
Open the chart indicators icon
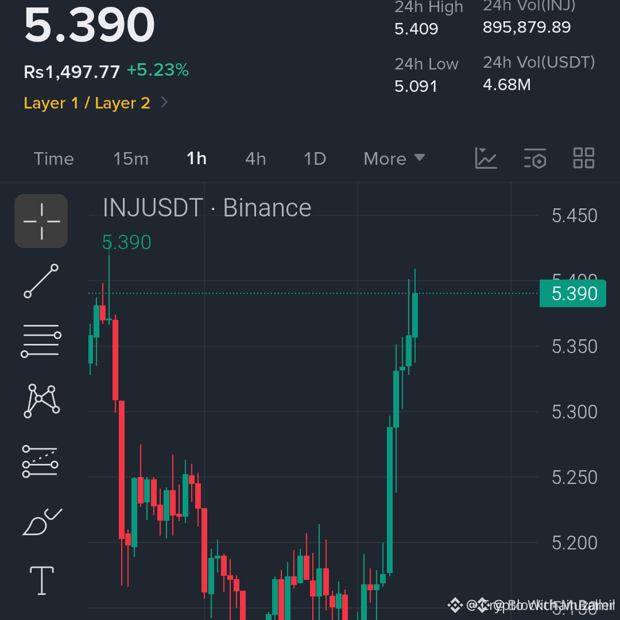pos(486,158)
